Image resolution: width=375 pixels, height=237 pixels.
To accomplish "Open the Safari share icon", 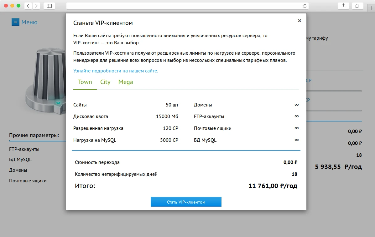I will pyautogui.click(x=343, y=6).
